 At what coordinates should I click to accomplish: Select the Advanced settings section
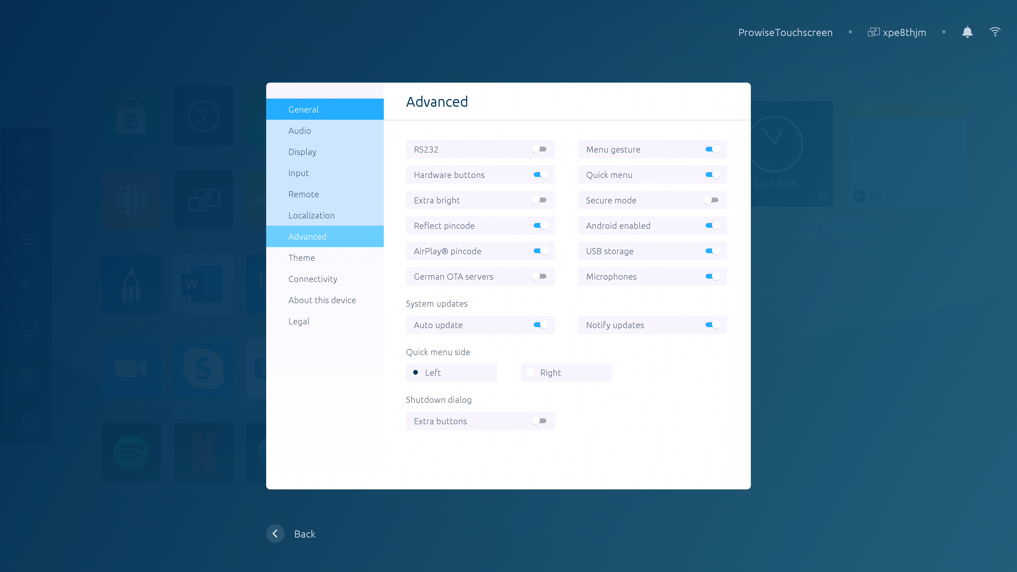click(325, 236)
